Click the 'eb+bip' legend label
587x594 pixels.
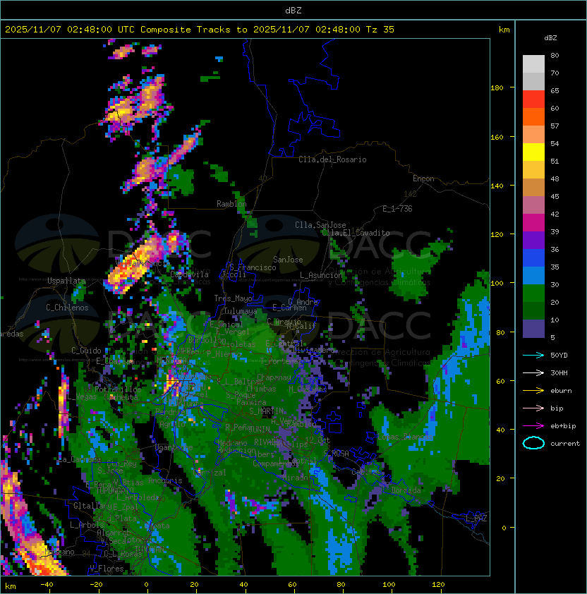point(563,426)
